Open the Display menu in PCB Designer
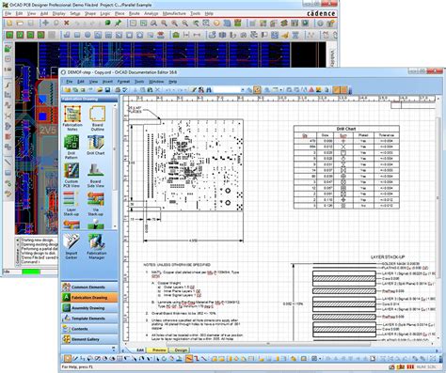 [x=58, y=13]
